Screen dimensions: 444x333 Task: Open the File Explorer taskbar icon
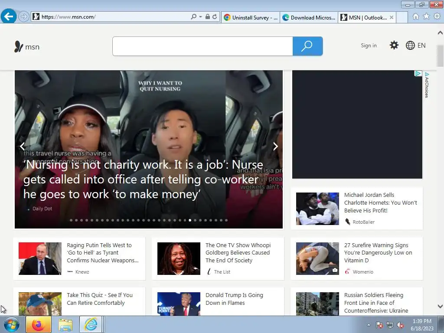(x=65, y=324)
